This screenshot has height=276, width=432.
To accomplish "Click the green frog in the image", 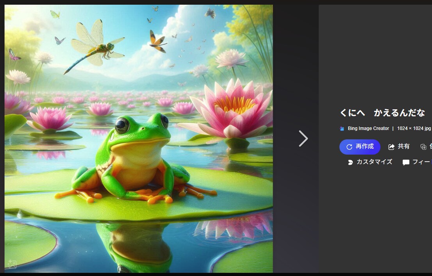I will (136, 159).
